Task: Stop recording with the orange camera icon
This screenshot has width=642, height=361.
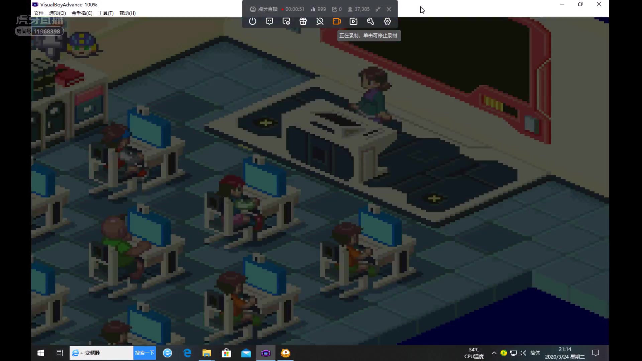Action: click(x=337, y=21)
